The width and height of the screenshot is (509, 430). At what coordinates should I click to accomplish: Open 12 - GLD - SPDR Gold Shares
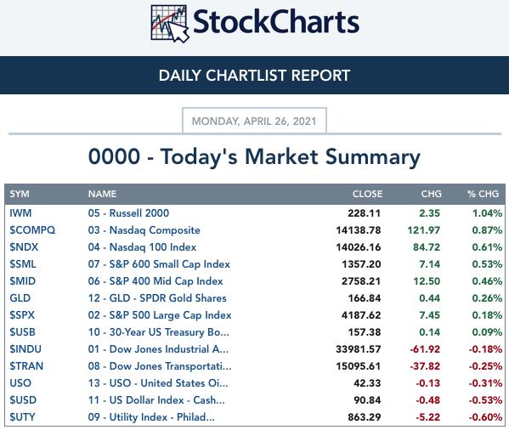pos(157,298)
